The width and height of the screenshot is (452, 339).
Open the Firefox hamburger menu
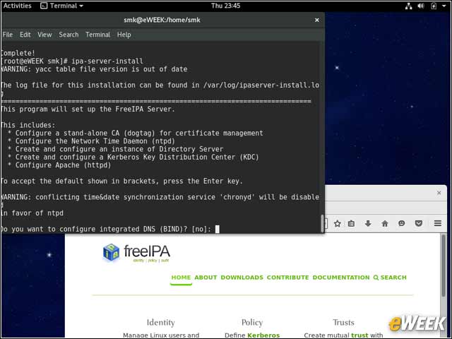coord(438,223)
